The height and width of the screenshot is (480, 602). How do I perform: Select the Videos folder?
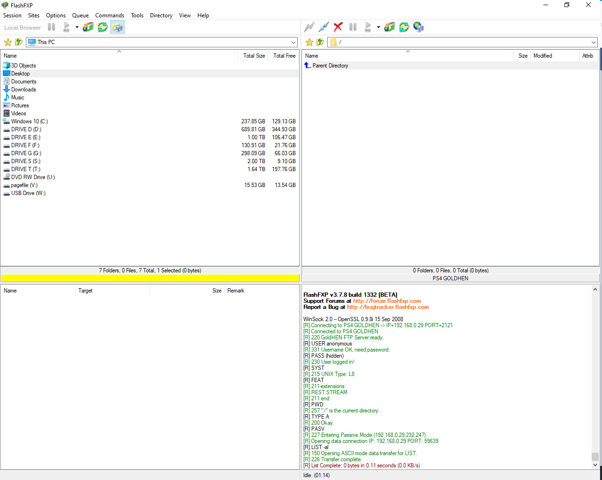19,113
